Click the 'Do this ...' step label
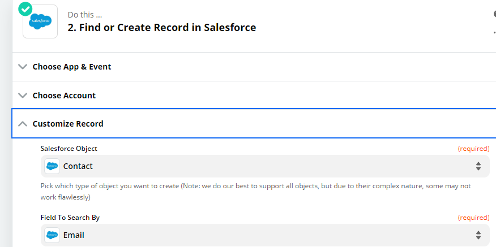 pyautogui.click(x=85, y=15)
